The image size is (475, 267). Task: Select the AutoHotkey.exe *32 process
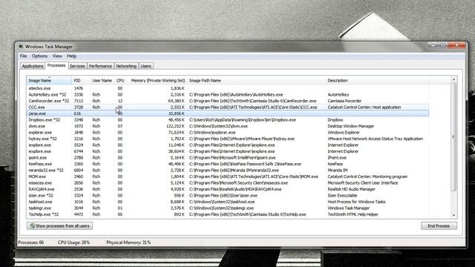click(x=228, y=95)
